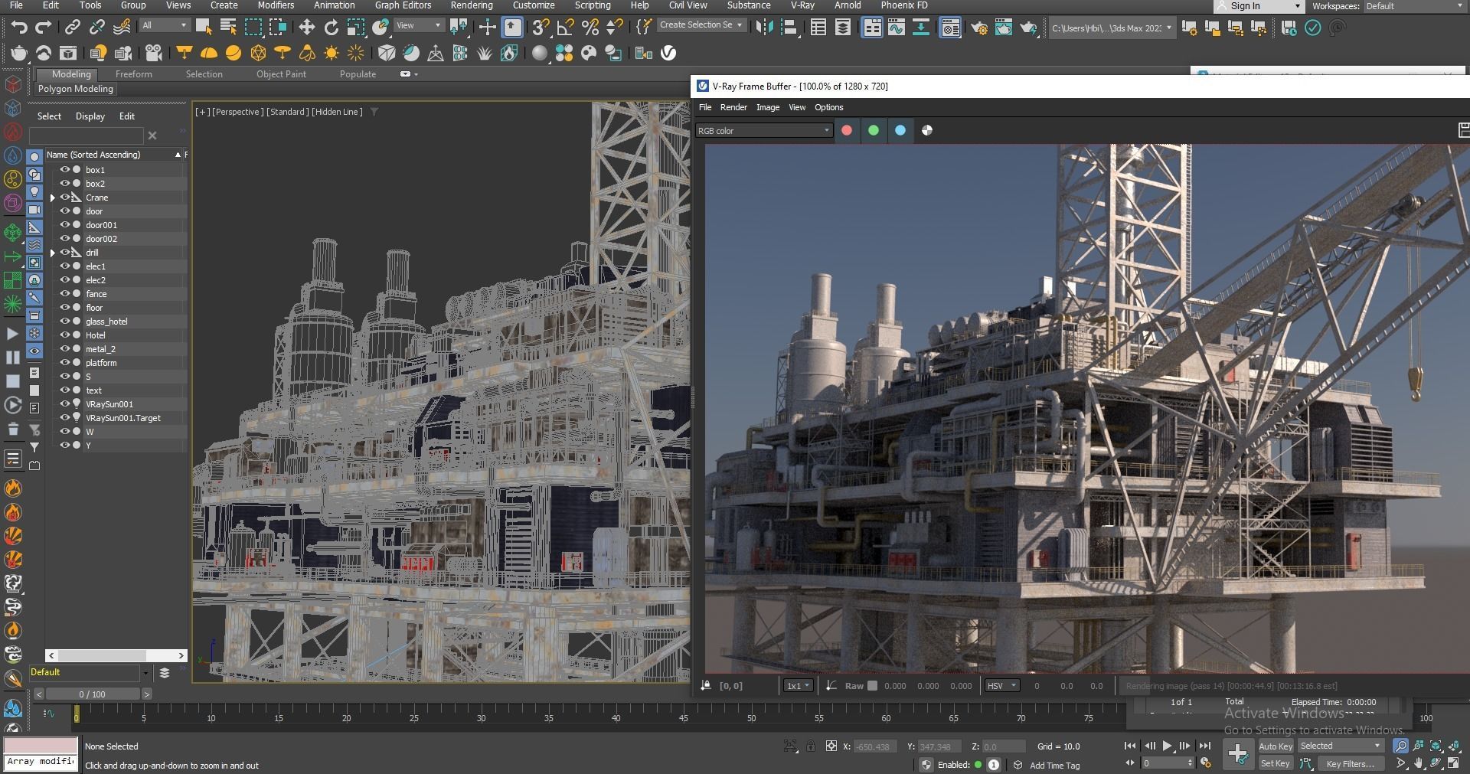
Task: Open Time Configuration icon
Action: click(x=1206, y=763)
